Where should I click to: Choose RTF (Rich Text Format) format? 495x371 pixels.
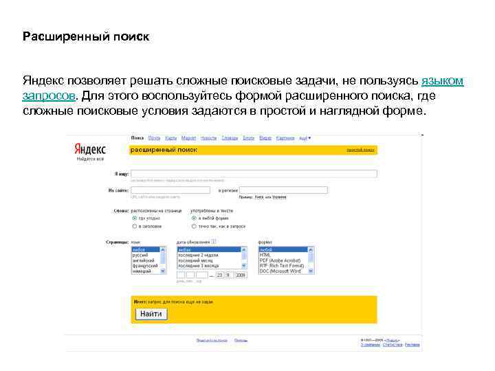[x=283, y=266]
